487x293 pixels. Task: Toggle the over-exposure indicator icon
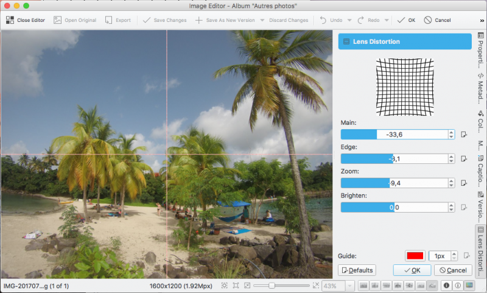[458, 286]
